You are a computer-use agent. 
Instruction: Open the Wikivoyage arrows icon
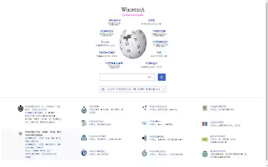[144, 108]
